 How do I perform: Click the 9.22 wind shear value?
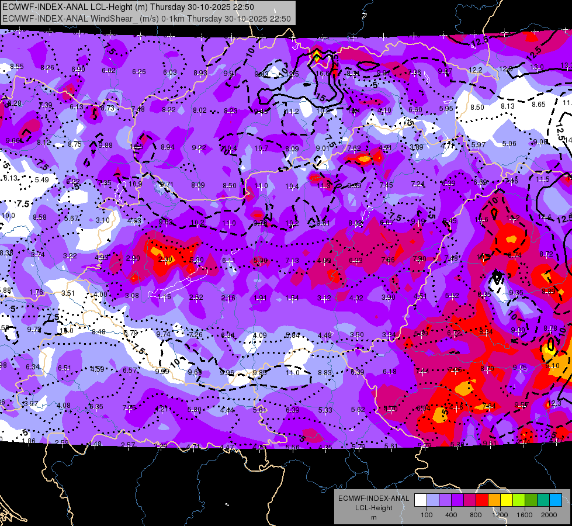tap(199, 147)
